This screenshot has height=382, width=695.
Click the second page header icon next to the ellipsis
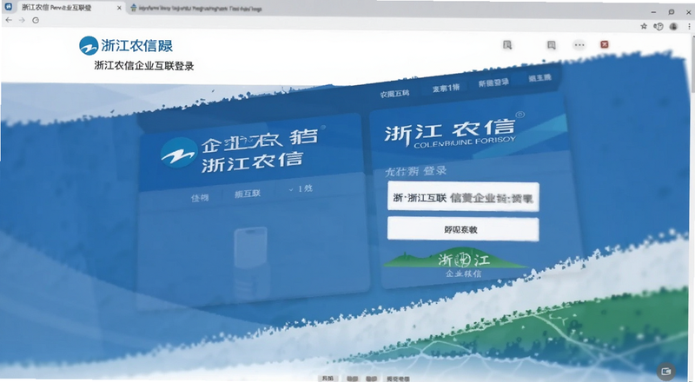click(551, 45)
